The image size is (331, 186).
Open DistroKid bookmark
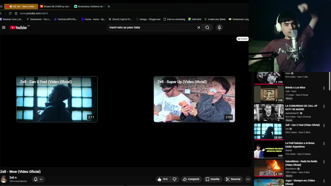(195, 19)
